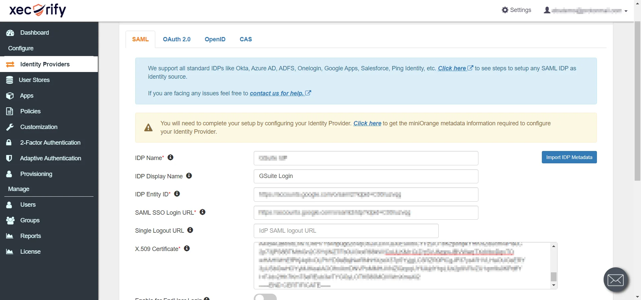Open the CAS tab
641x300 pixels.
[246, 39]
